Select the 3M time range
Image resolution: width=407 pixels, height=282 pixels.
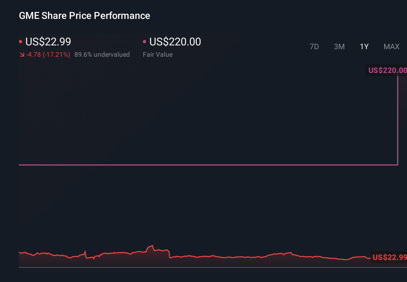click(339, 46)
